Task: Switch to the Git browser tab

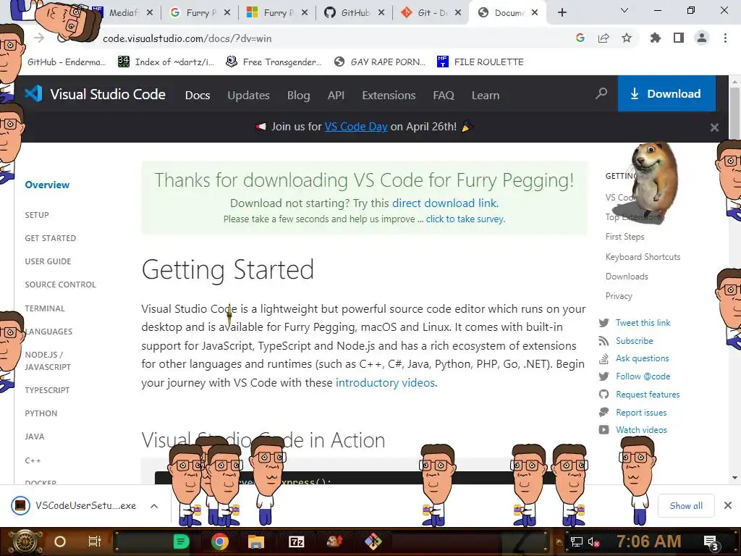Action: click(431, 13)
